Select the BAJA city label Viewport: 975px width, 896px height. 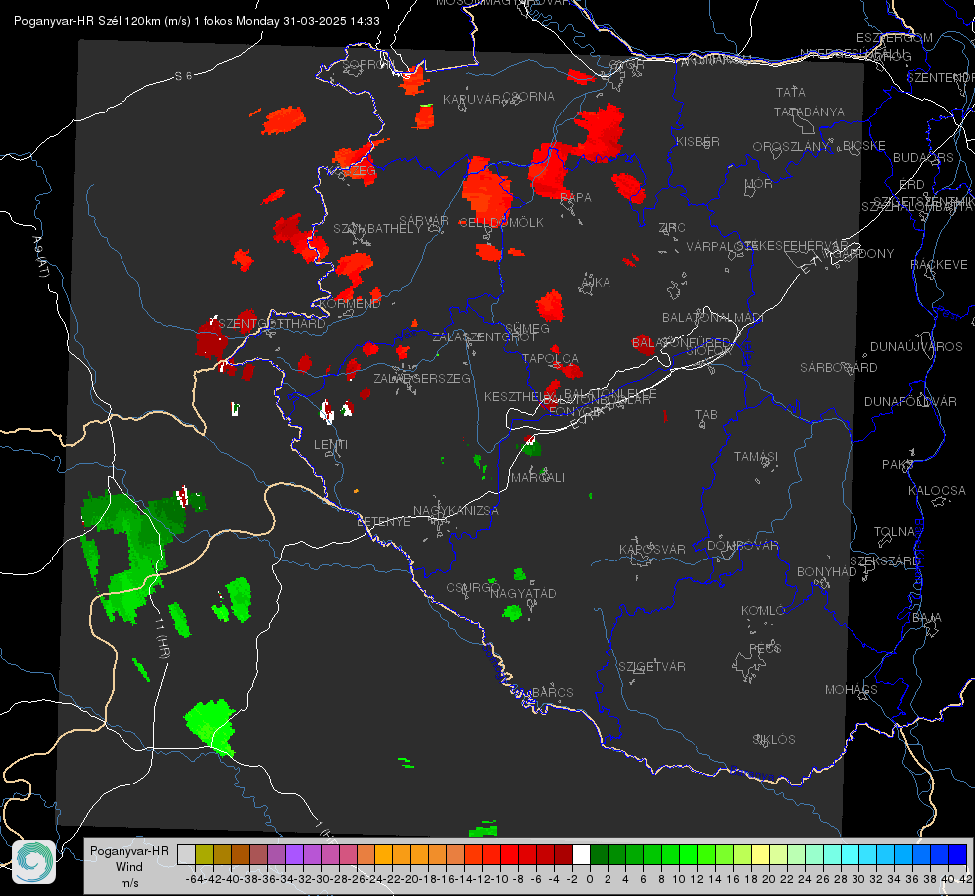click(927, 618)
